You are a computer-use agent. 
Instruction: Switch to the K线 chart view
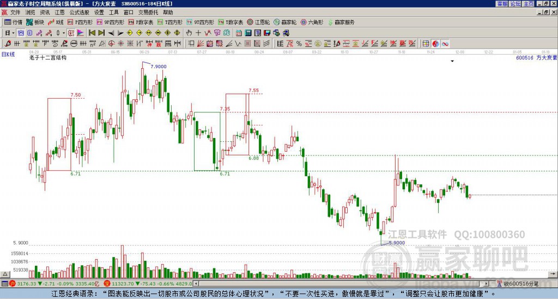tap(55, 22)
